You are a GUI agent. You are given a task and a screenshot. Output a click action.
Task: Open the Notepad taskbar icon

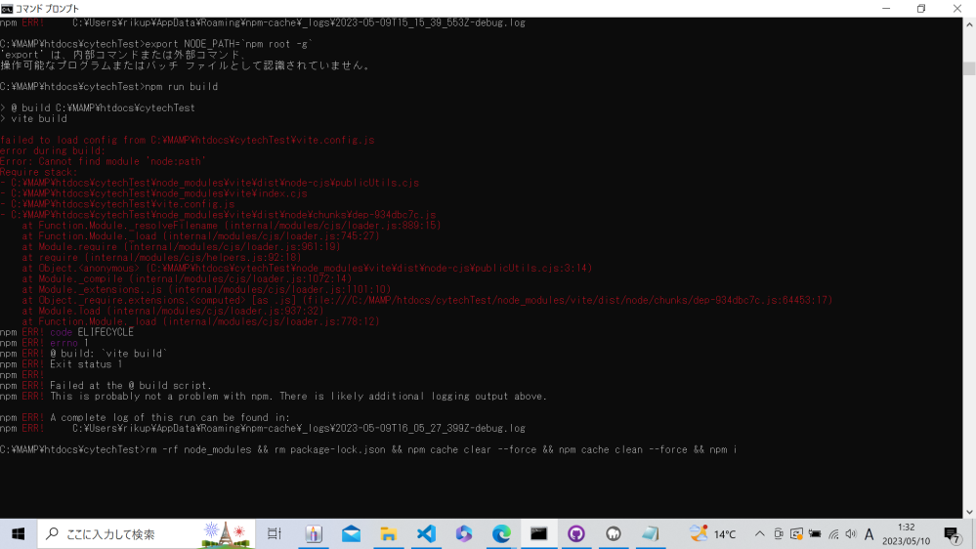tap(651, 534)
